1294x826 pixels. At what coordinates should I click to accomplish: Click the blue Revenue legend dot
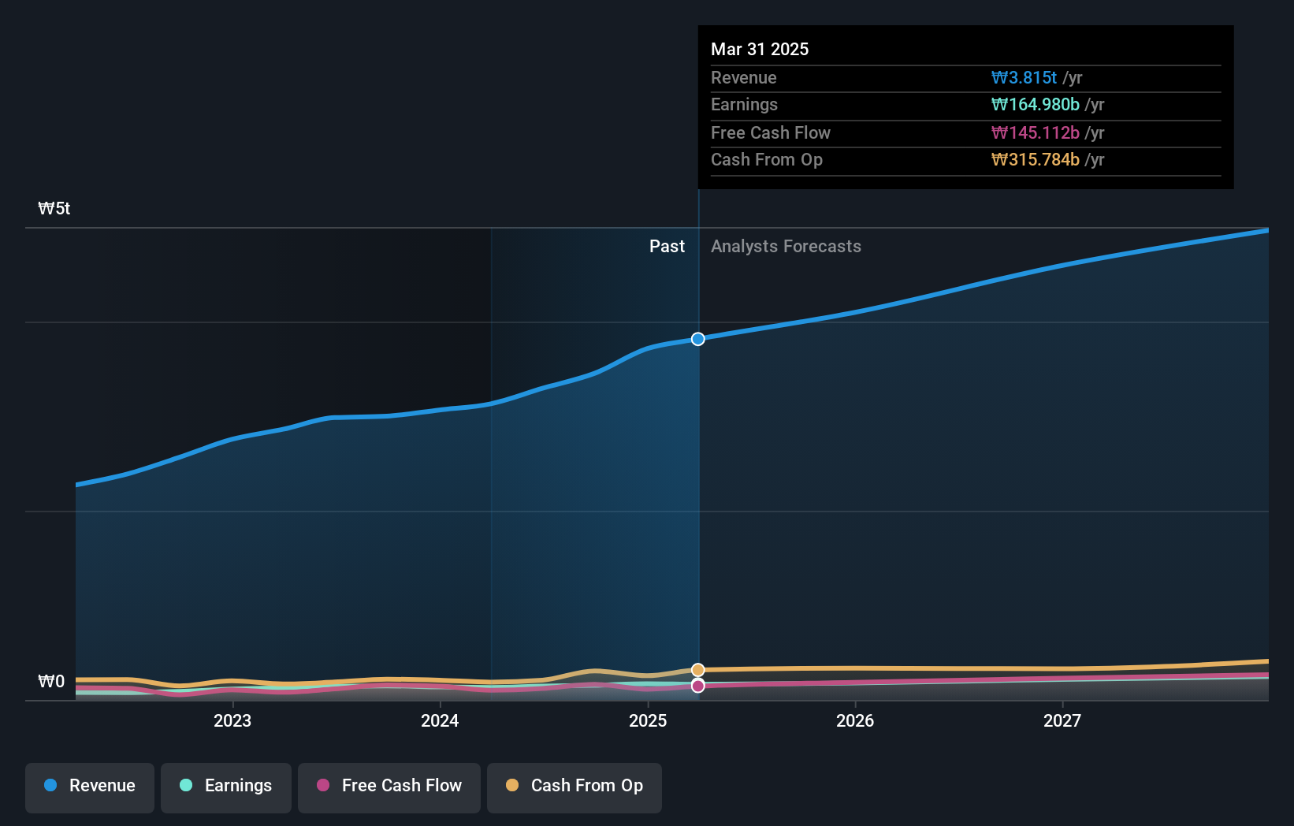pyautogui.click(x=49, y=786)
